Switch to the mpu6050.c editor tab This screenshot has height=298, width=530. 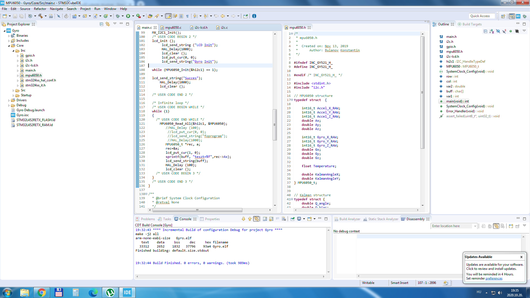click(173, 28)
